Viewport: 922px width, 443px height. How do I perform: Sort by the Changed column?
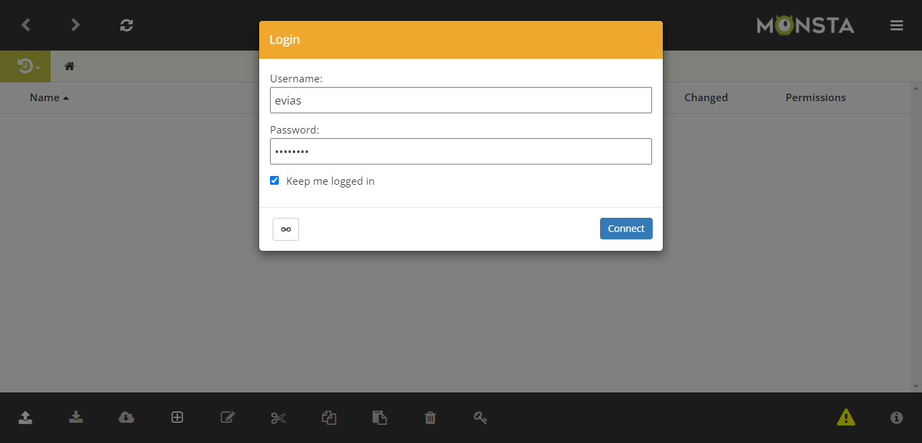coord(706,98)
